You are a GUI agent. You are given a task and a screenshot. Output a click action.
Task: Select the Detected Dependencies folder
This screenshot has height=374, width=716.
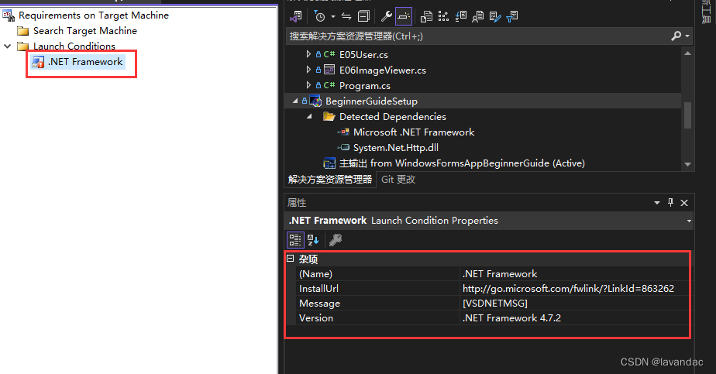click(x=393, y=117)
